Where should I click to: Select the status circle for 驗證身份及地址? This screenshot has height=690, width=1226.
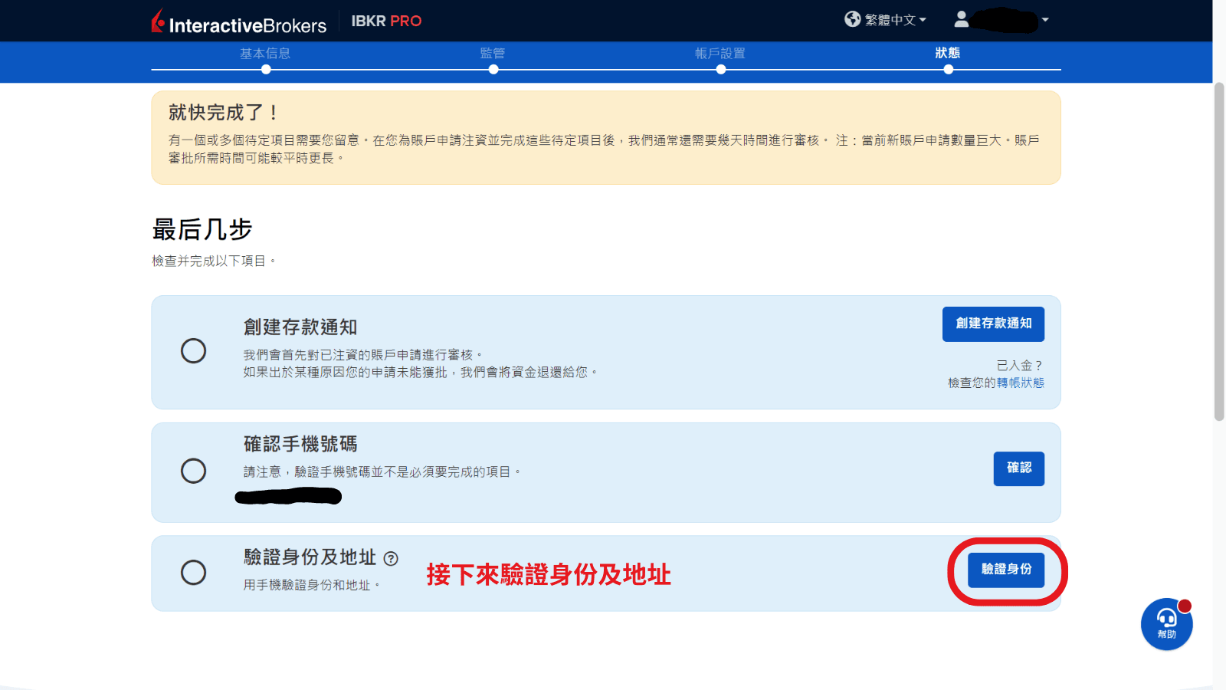pos(194,573)
